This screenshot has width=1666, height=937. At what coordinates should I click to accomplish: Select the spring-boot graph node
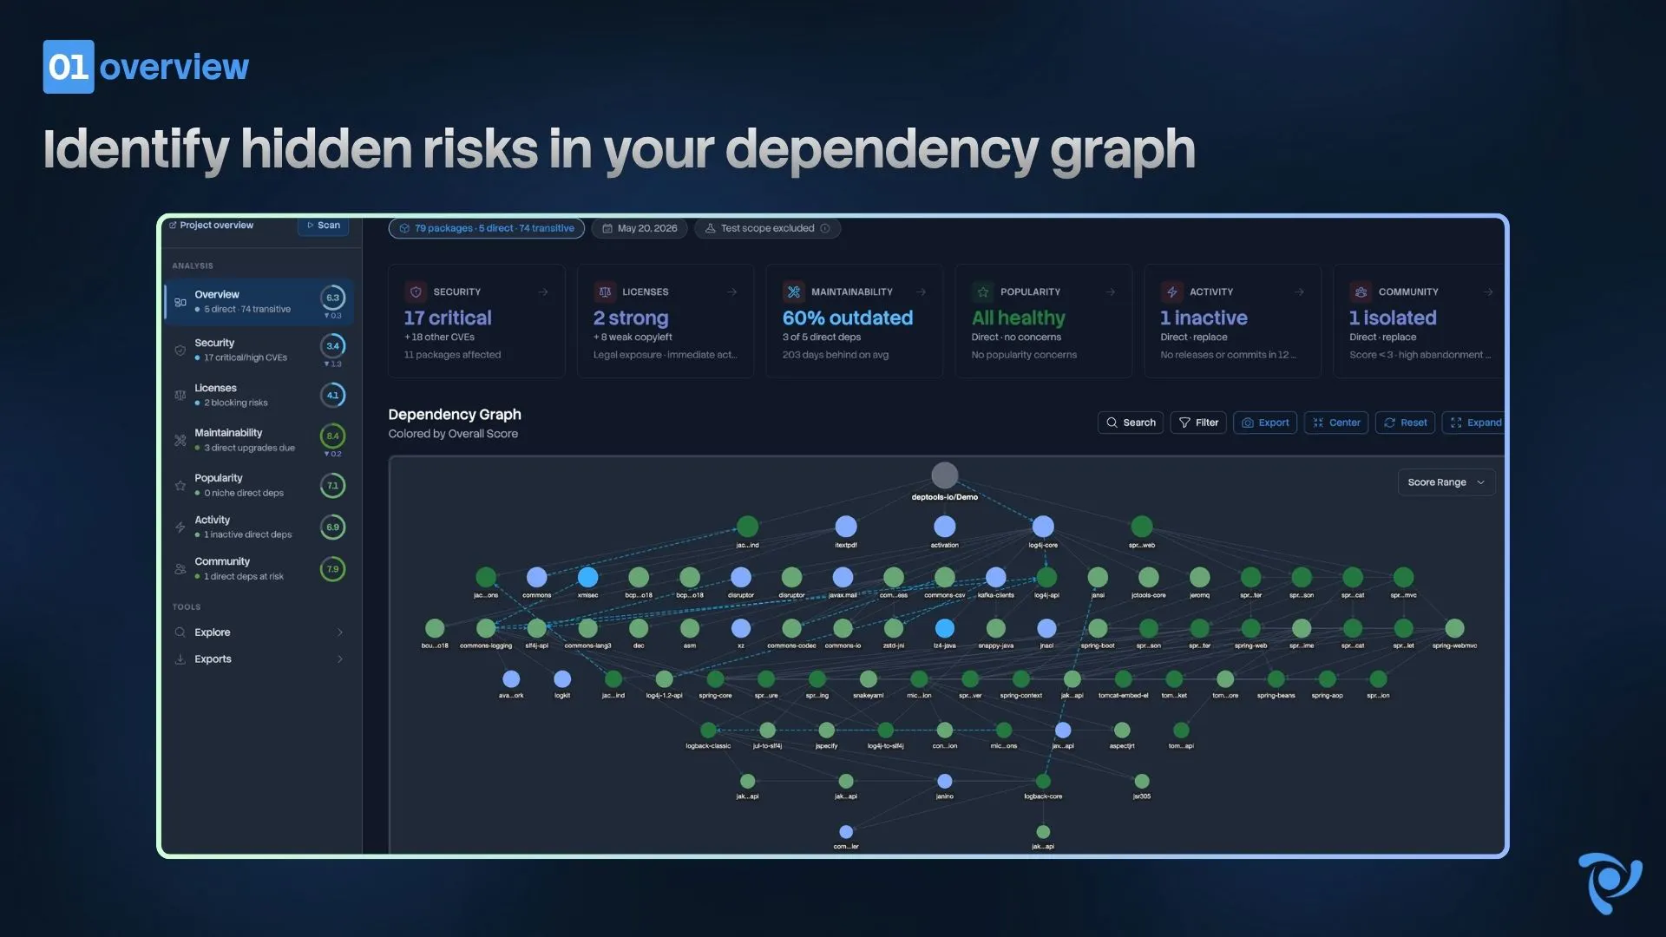tap(1098, 628)
